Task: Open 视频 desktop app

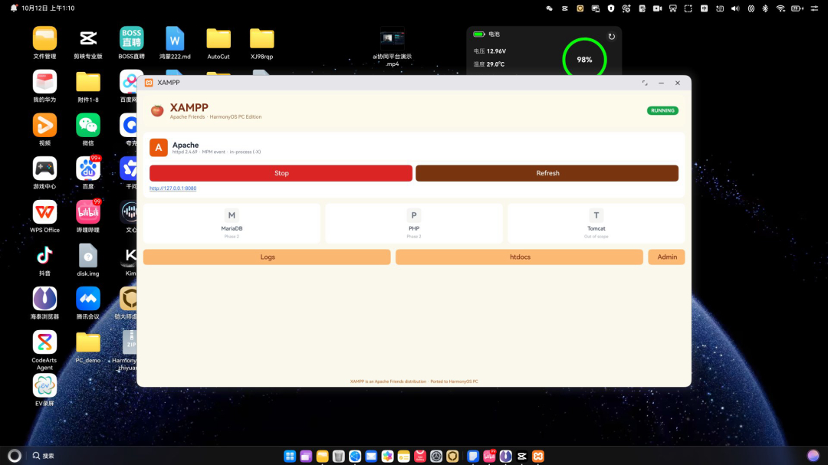Action: pyautogui.click(x=45, y=129)
